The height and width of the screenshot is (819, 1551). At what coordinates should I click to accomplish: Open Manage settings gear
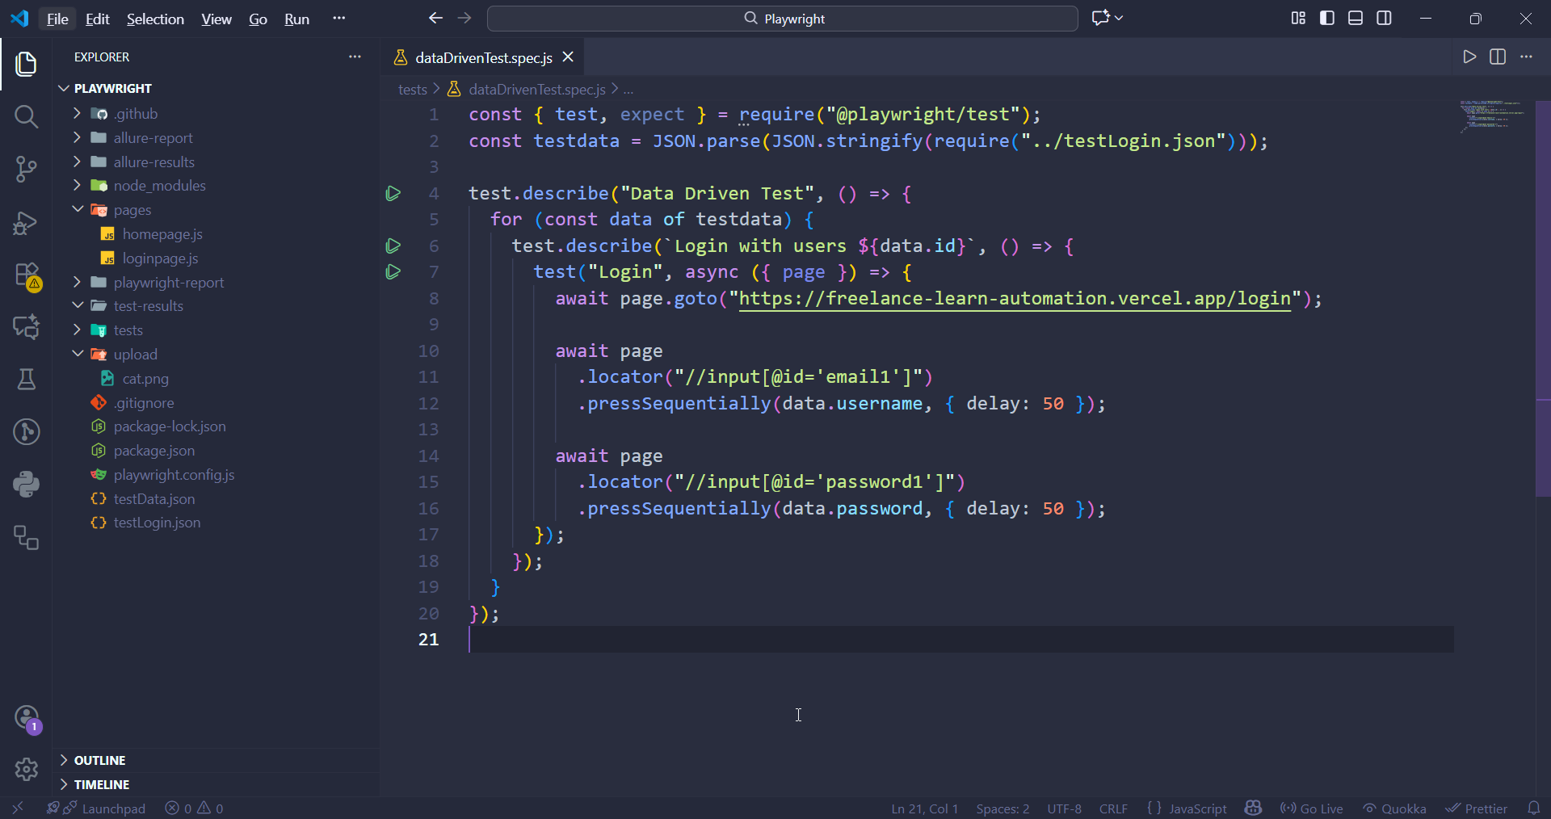coord(26,769)
